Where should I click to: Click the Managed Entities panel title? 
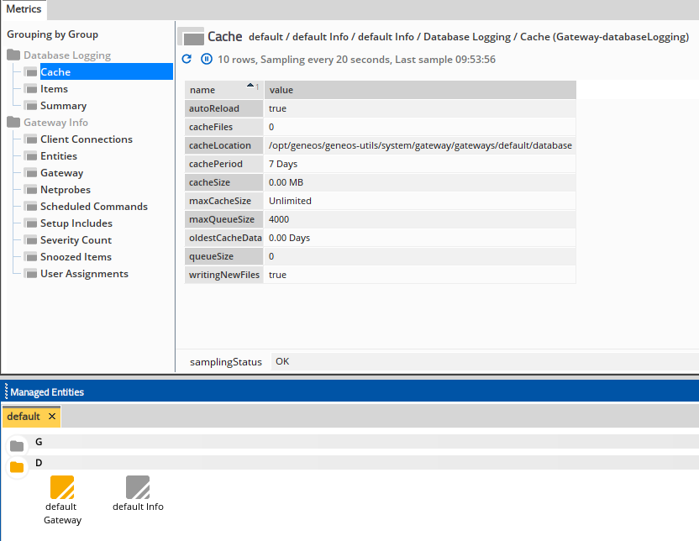point(47,392)
